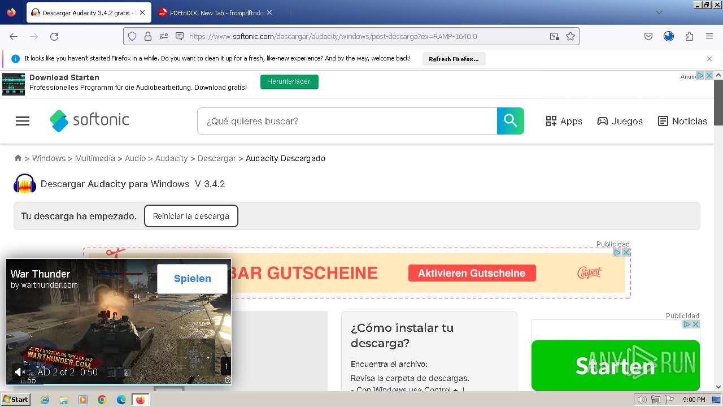Screen dimensions: 723x407
Task: Focus the ¿Qué quieres buscar? search field
Action: [347, 121]
